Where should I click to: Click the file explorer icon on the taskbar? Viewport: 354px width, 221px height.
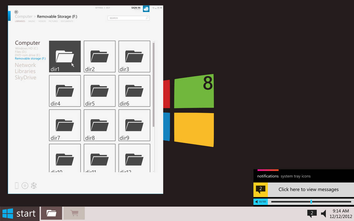[x=51, y=213]
